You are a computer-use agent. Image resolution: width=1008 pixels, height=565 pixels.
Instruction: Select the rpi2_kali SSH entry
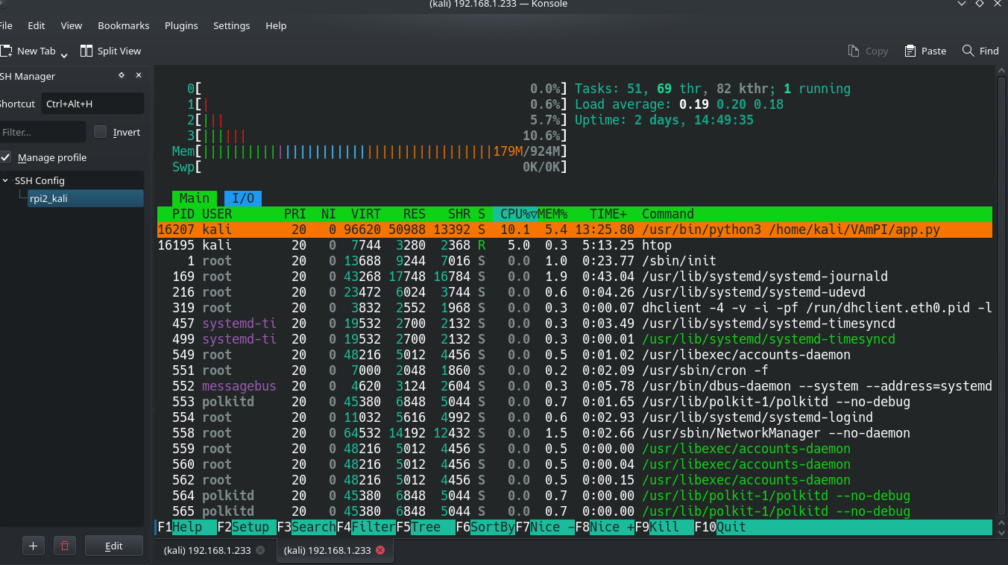(85, 198)
